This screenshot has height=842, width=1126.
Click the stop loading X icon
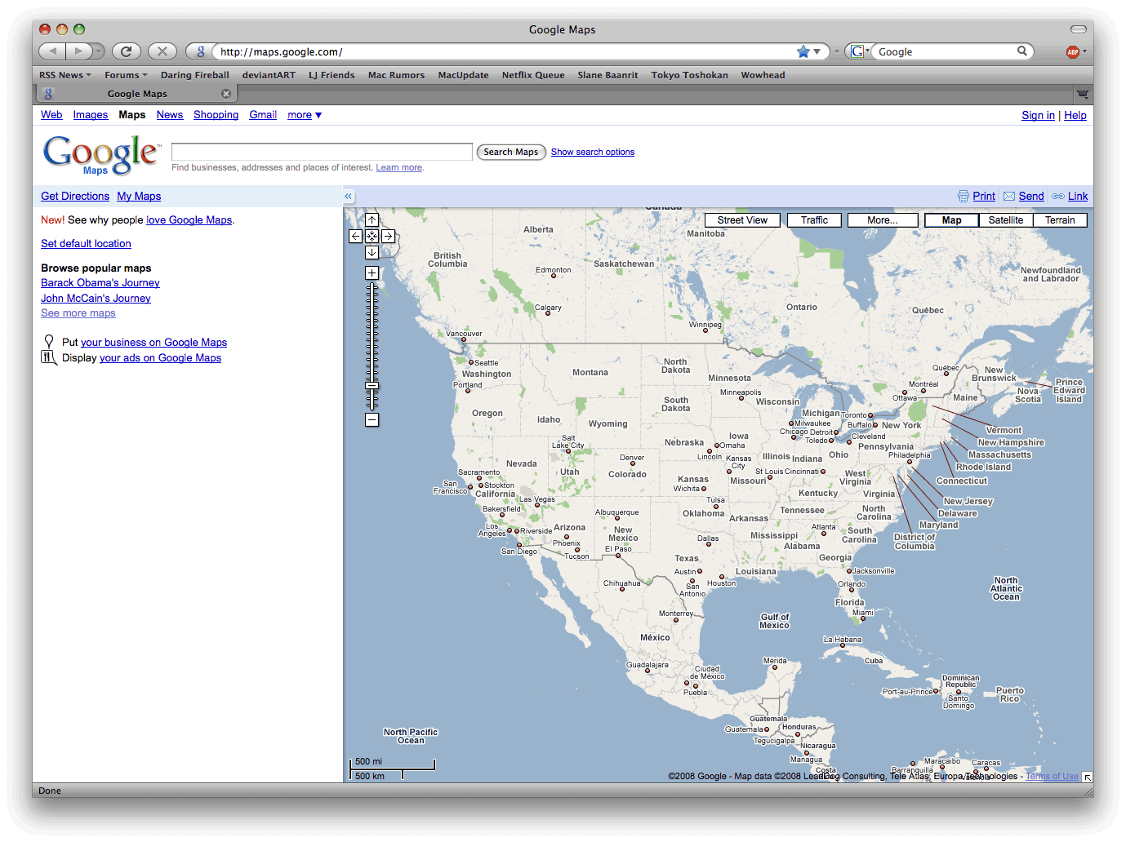point(162,51)
